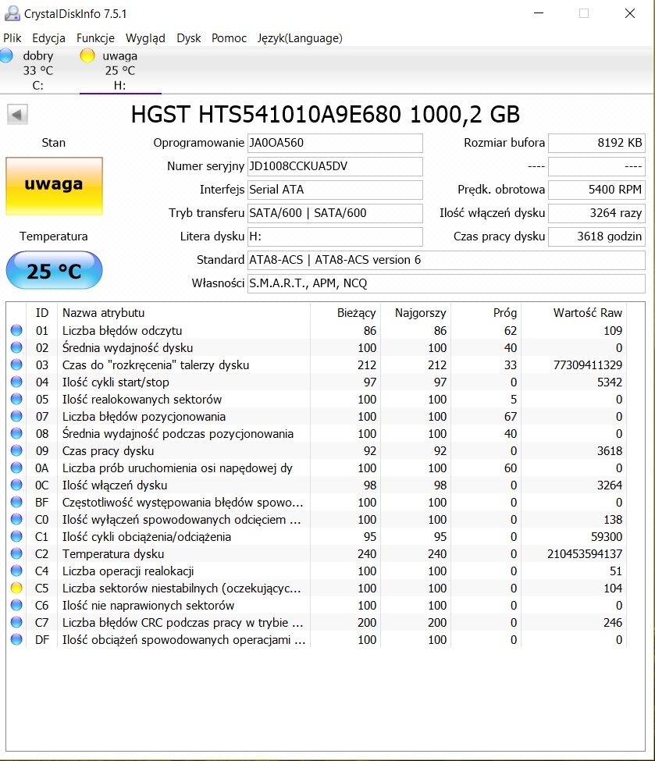Image resolution: width=655 pixels, height=761 pixels.
Task: Click status orb of attribute 05 row
Action: click(16, 399)
